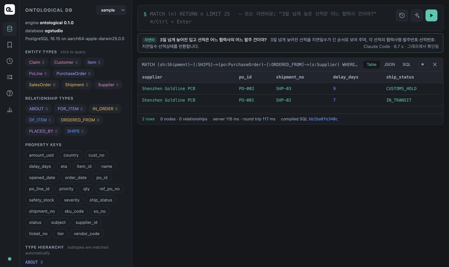Select the SHIPS relationship chip
The image size is (449, 267).
pos(75,131)
